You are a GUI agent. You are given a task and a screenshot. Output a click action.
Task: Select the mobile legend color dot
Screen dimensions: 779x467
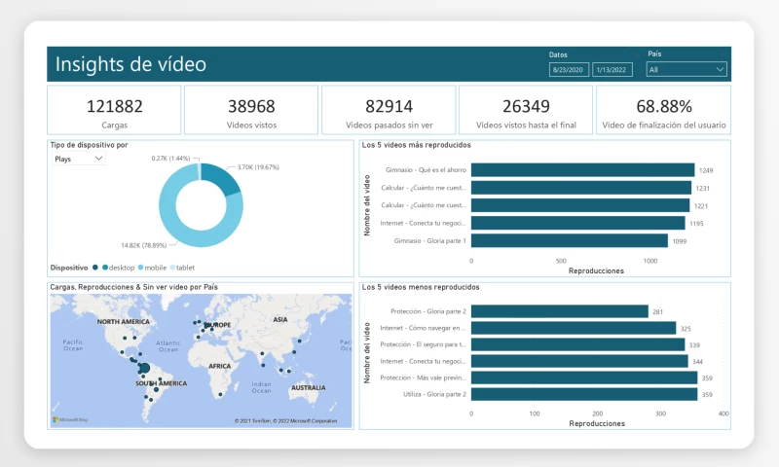140,268
